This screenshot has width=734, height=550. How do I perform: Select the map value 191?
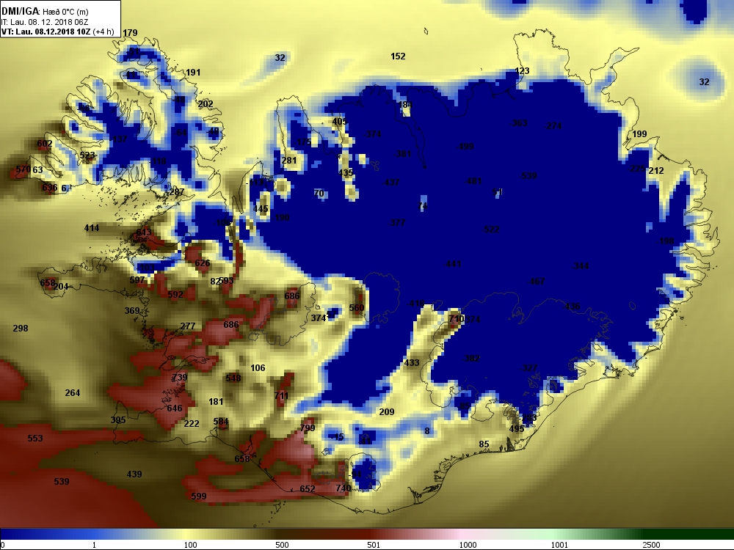click(193, 73)
